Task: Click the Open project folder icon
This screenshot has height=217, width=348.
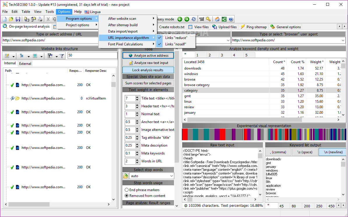Action: [11, 19]
